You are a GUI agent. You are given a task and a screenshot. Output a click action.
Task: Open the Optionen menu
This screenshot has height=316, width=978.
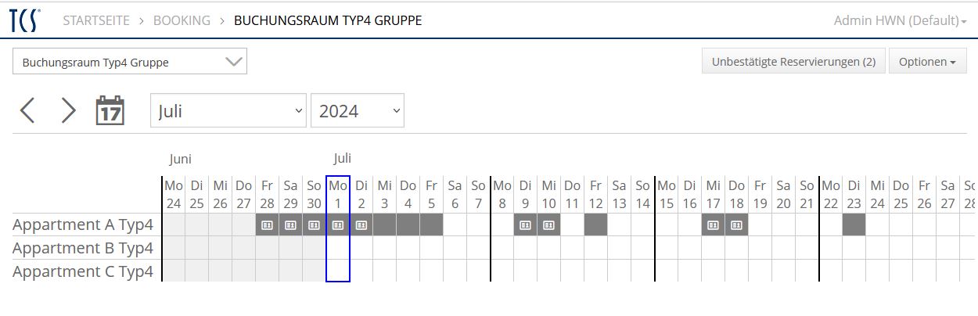[x=927, y=62]
